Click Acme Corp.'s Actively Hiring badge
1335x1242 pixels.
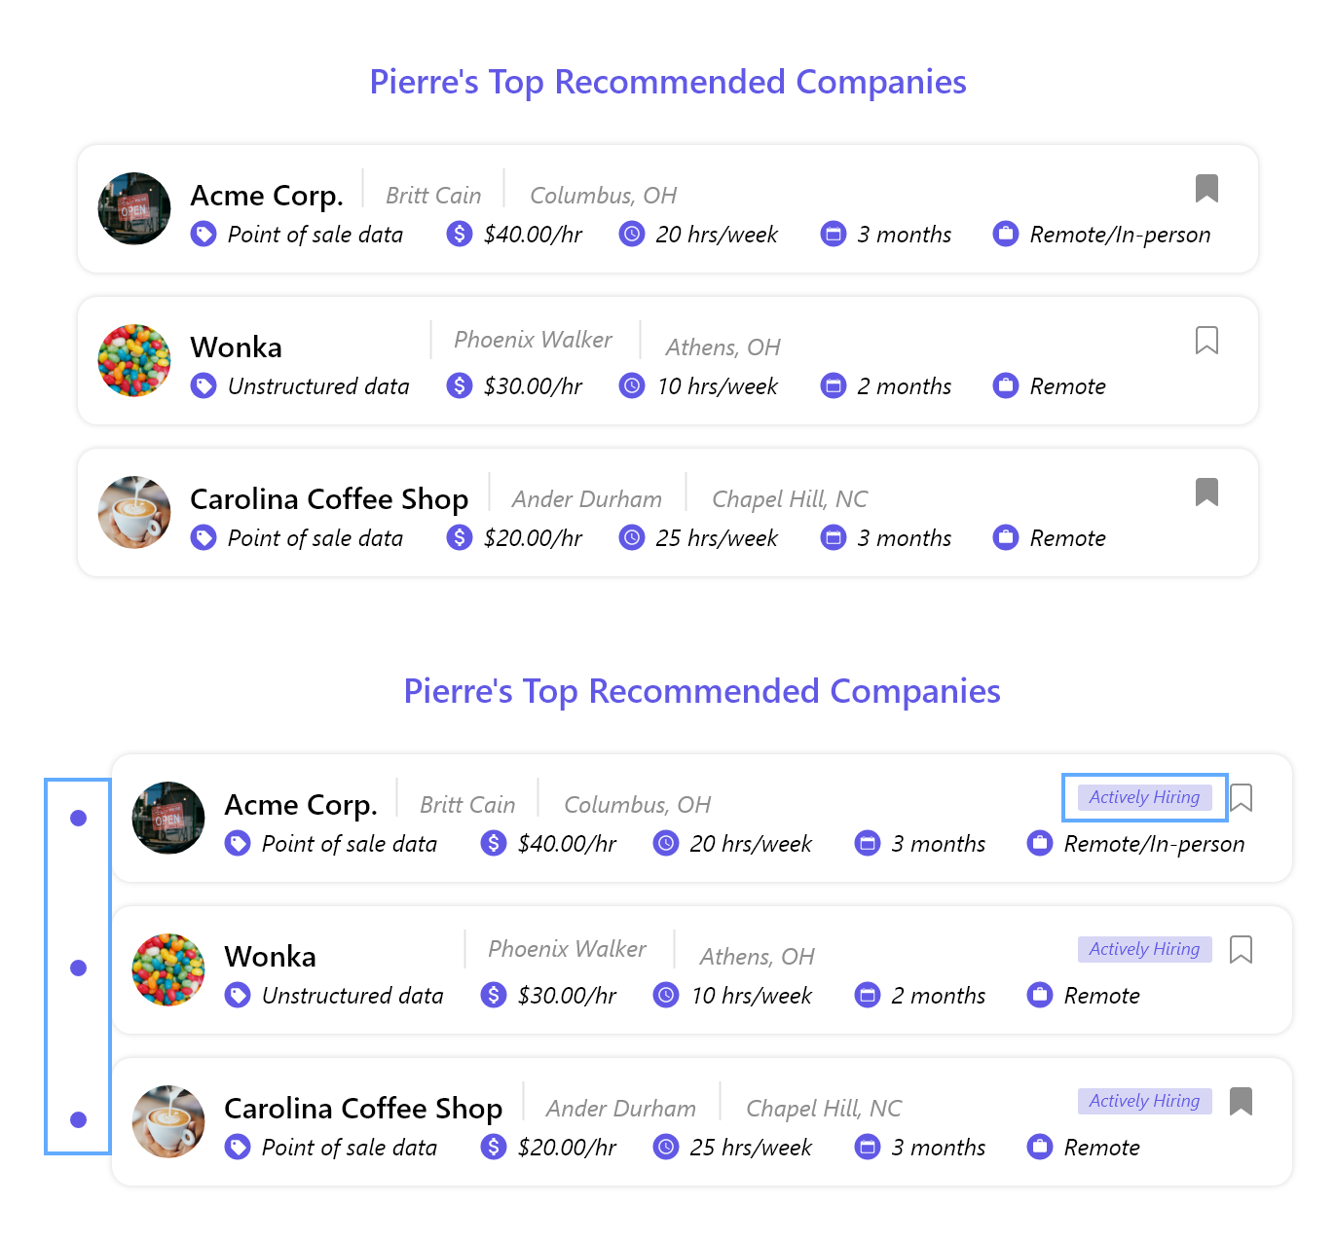point(1144,797)
